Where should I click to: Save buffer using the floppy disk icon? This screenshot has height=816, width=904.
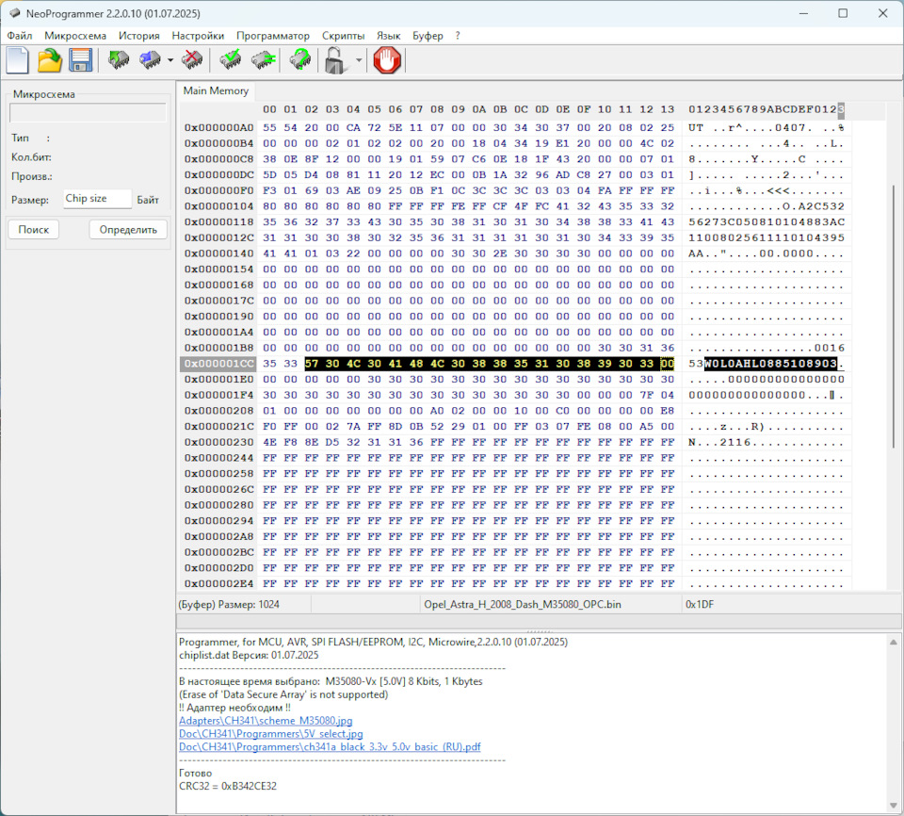click(80, 61)
